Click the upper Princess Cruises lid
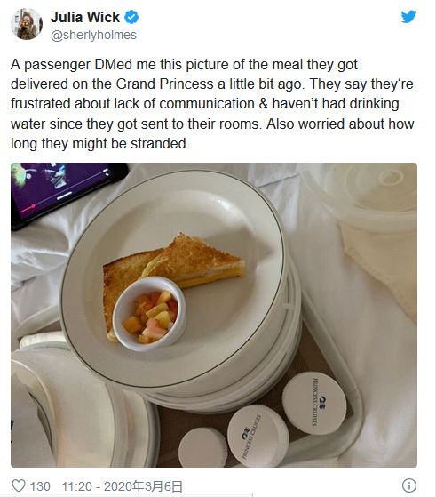Screen dimensions: 436x497 click(x=314, y=403)
